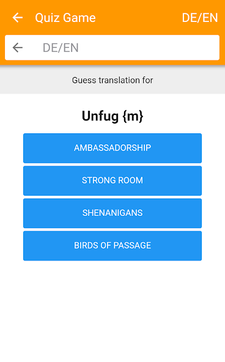225x362 pixels.
Task: Click the Quiz Game title text
Action: coord(65,18)
